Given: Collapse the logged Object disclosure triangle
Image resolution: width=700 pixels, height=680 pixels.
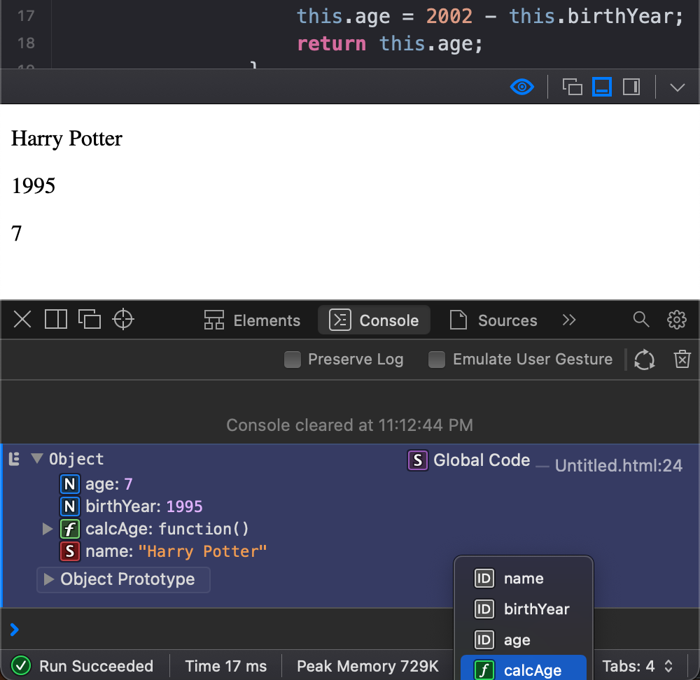Looking at the screenshot, I should [x=37, y=458].
